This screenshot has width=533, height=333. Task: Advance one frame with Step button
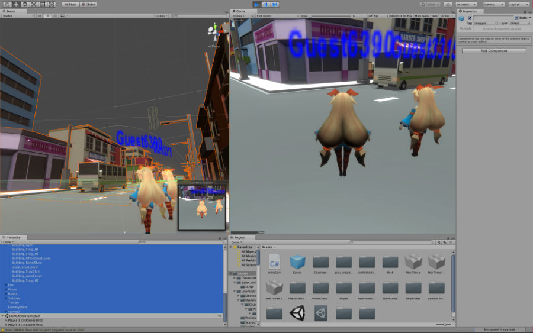coord(275,4)
